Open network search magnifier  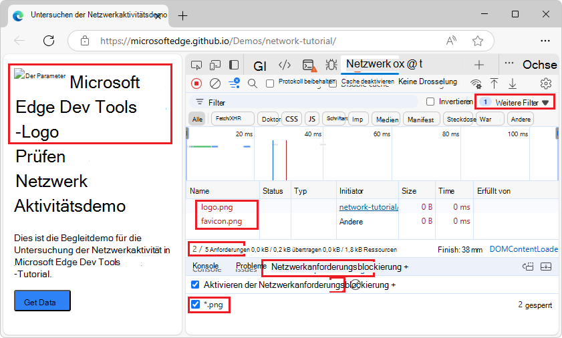click(253, 83)
